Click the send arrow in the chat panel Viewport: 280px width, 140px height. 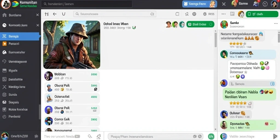pyautogui.click(x=275, y=136)
